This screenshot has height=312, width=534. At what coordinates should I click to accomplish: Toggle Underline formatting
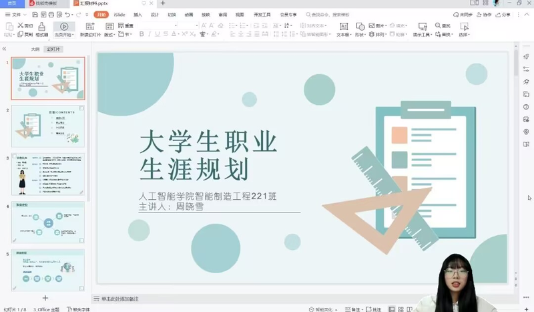click(160, 34)
